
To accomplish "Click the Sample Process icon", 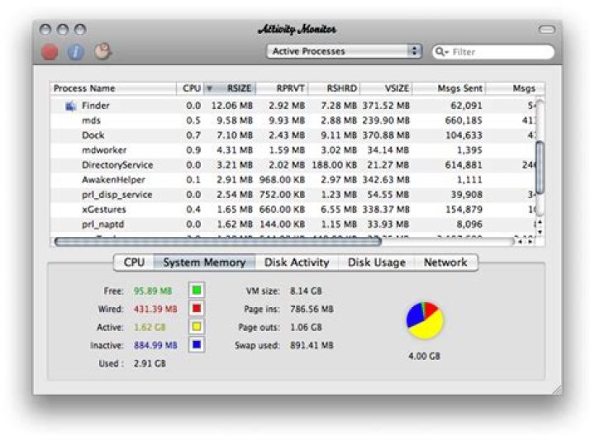I will point(102,51).
